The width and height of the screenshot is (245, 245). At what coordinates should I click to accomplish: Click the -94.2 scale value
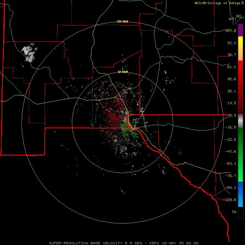pyautogui.click(x=231, y=188)
